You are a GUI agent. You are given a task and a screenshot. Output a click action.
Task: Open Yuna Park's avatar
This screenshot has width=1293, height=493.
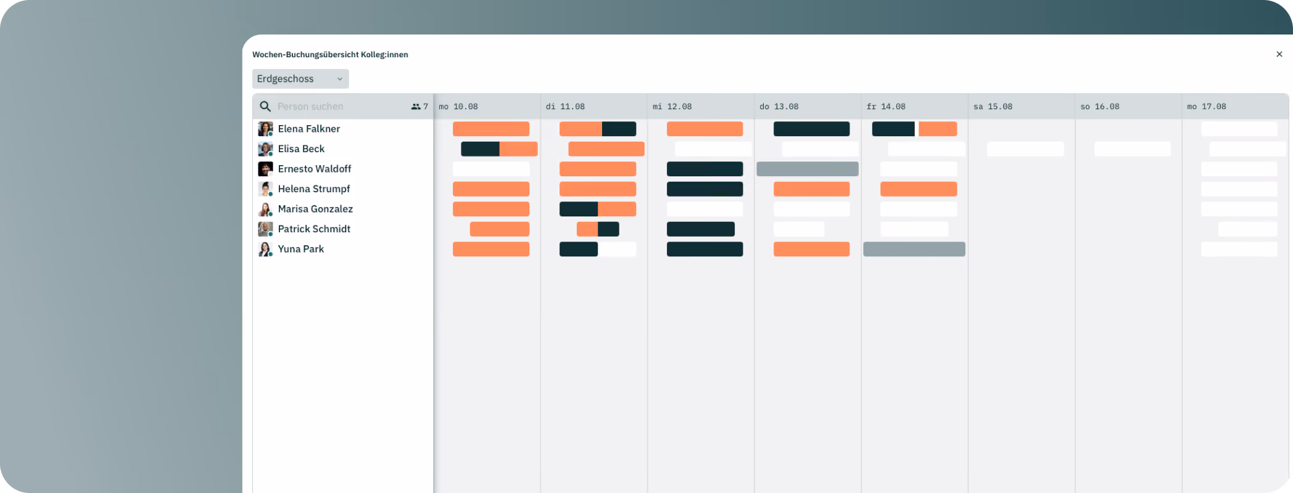tap(265, 249)
